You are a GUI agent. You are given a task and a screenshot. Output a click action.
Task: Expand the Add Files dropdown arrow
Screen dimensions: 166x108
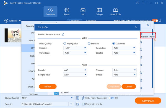(20, 21)
